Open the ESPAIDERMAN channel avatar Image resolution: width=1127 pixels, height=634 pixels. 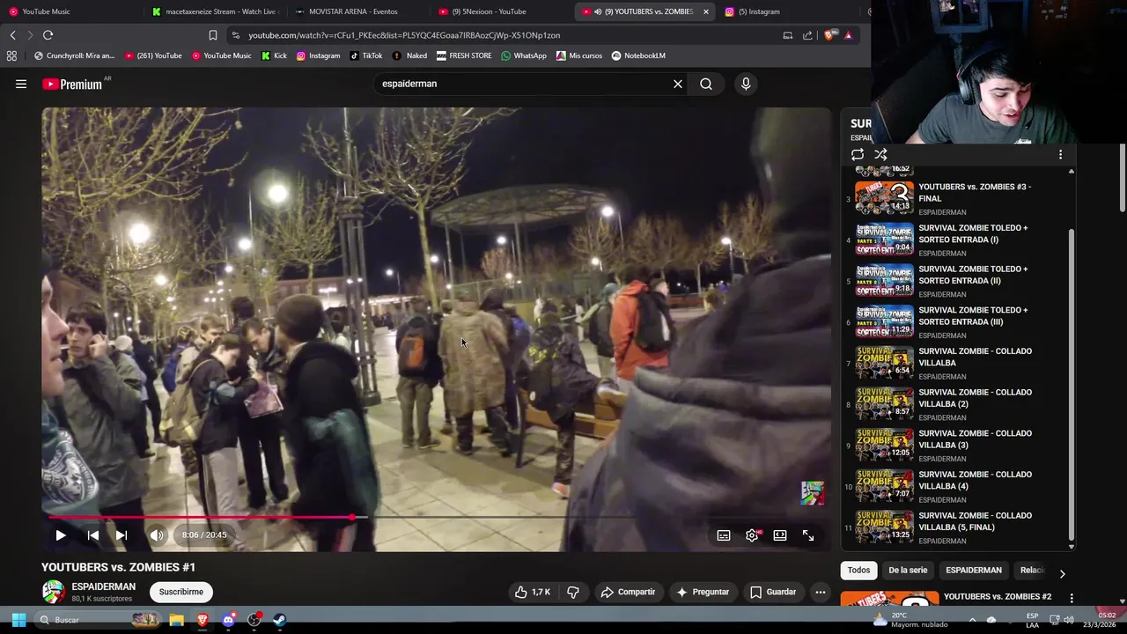pos(54,592)
